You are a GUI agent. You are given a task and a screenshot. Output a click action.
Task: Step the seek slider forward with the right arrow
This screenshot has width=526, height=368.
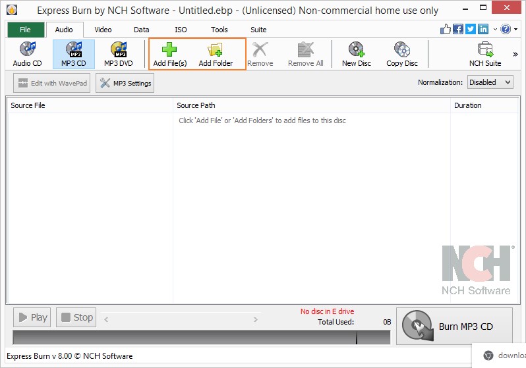(256, 319)
